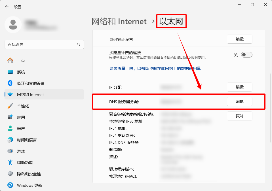The image size is (272, 191).
Task: Click the 身份验证设置 label
Action: coord(121,39)
